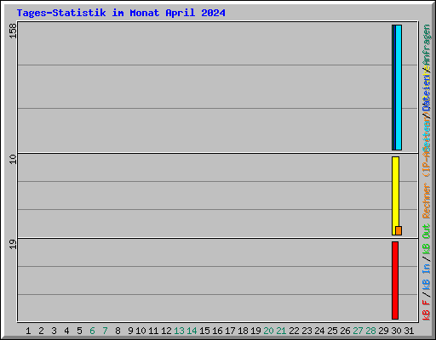Click the axis value 10

[x=13, y=159]
